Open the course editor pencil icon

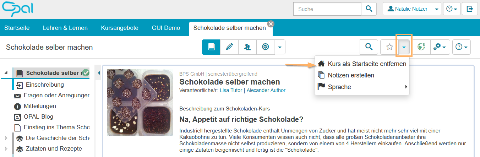229,47
